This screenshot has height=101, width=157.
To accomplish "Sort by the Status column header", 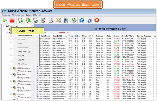I will (117, 36).
